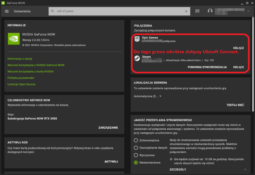Disconnect Steam account with ODŁĄCZ

[238, 67]
